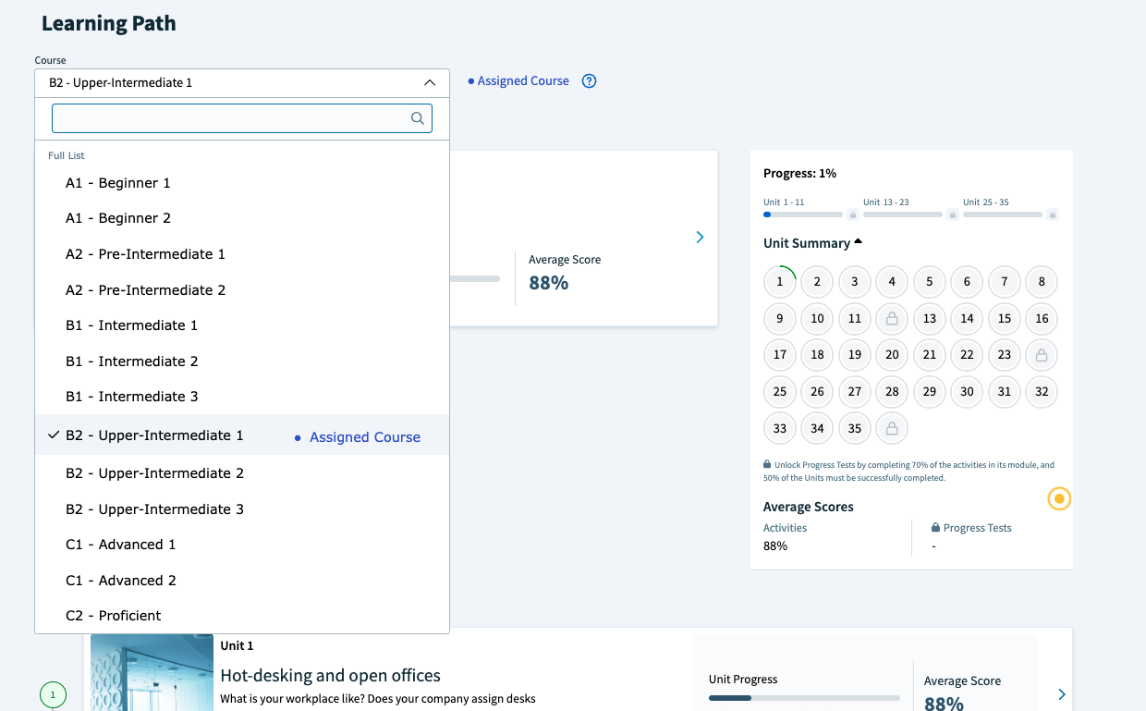Image resolution: width=1146 pixels, height=711 pixels.
Task: Open unit 13 in Unit Summary grid
Action: tap(930, 318)
